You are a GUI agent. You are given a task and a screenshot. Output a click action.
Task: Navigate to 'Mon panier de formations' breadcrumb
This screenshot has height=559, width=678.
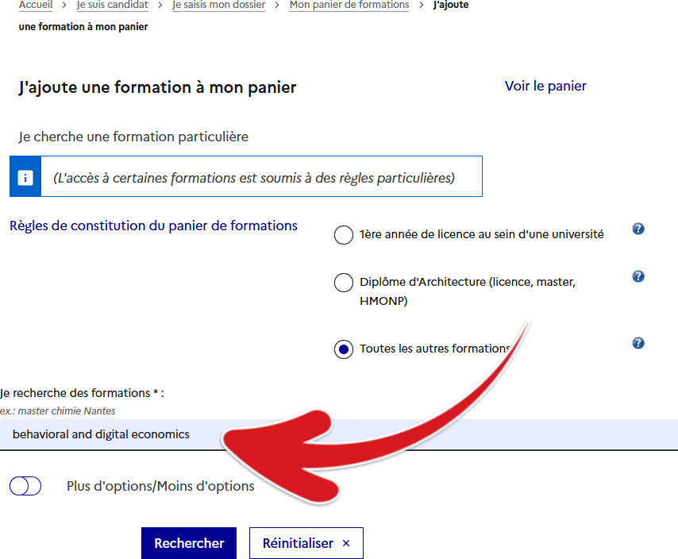click(x=349, y=5)
